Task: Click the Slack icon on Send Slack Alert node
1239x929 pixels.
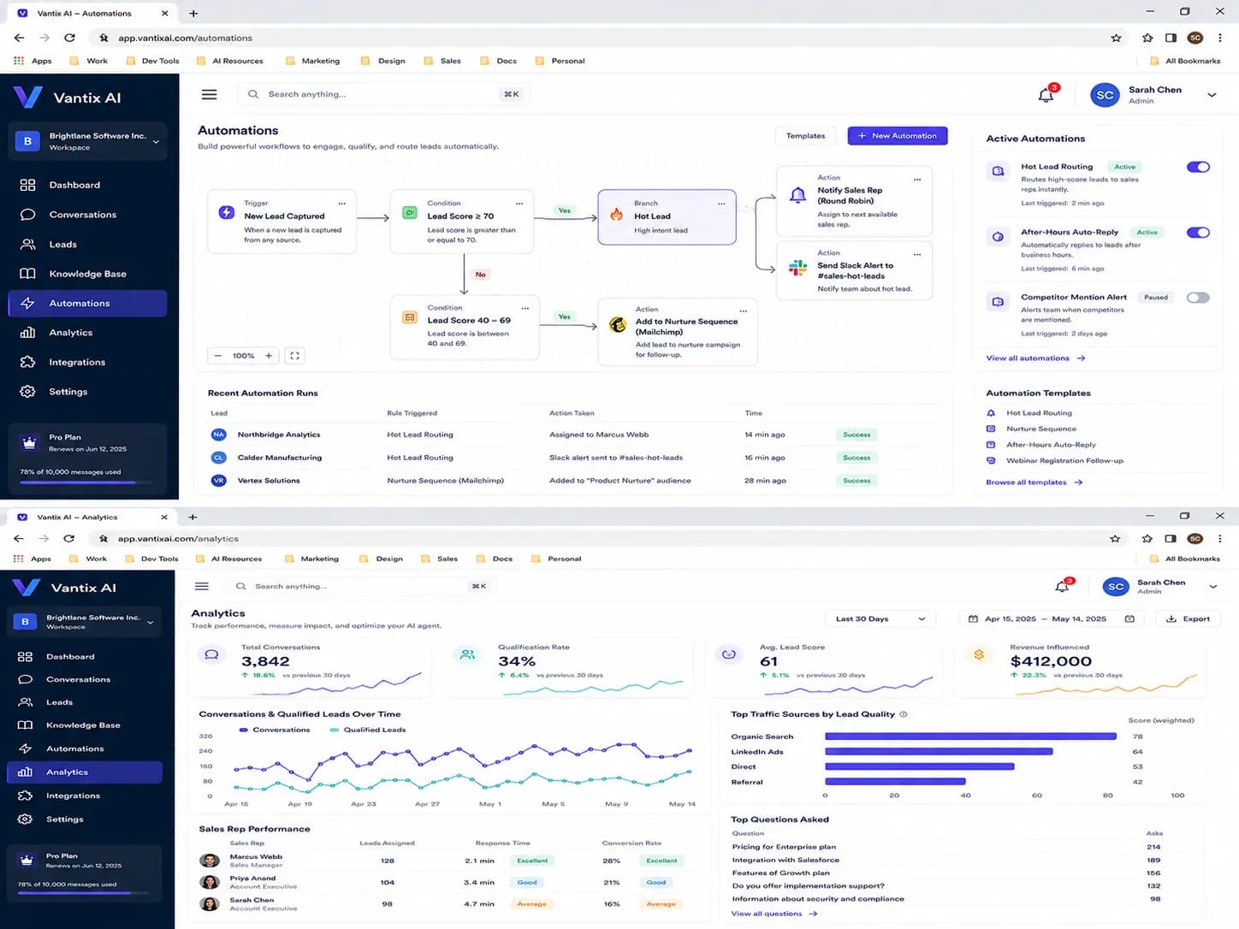Action: click(x=797, y=268)
